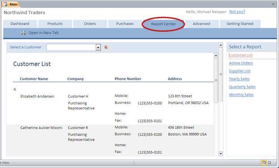
Task: Open the Active Orders report link
Action: tap(241, 63)
